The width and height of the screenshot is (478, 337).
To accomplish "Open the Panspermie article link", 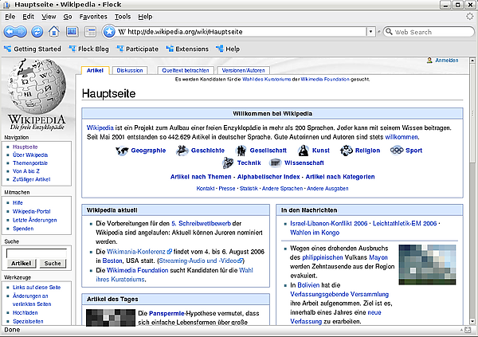I will [167, 313].
